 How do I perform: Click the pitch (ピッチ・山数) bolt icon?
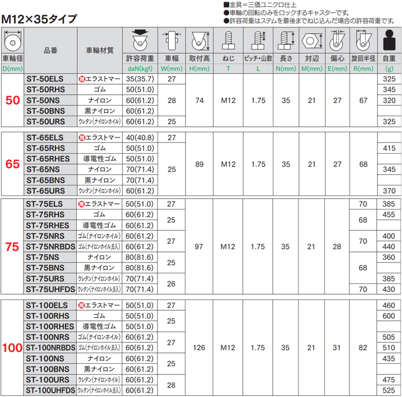pos(258,41)
